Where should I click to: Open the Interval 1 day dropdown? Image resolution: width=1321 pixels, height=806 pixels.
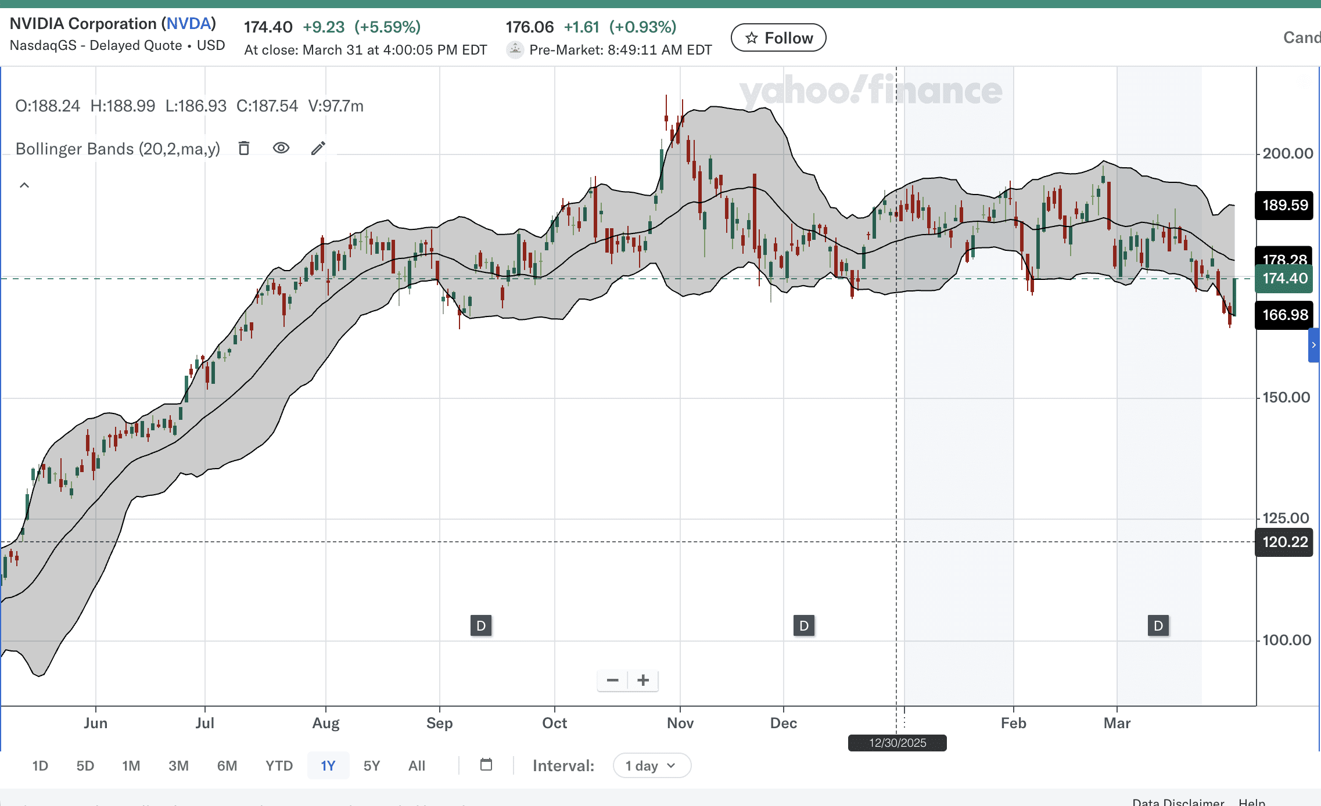point(652,765)
